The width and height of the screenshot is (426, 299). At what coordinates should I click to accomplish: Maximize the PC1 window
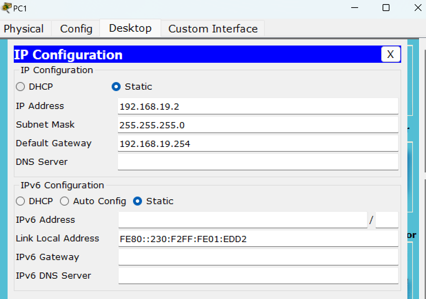[386, 8]
